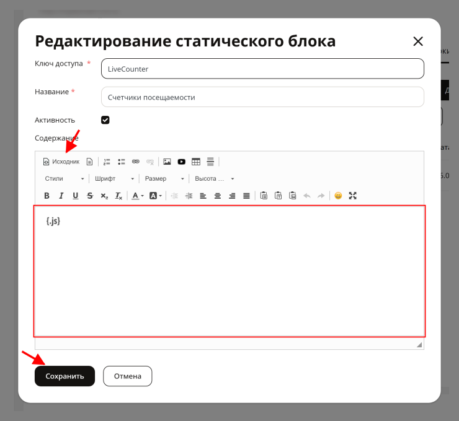Viewport: 459px width, 421px height.
Task: Align text to the right
Action: point(232,196)
